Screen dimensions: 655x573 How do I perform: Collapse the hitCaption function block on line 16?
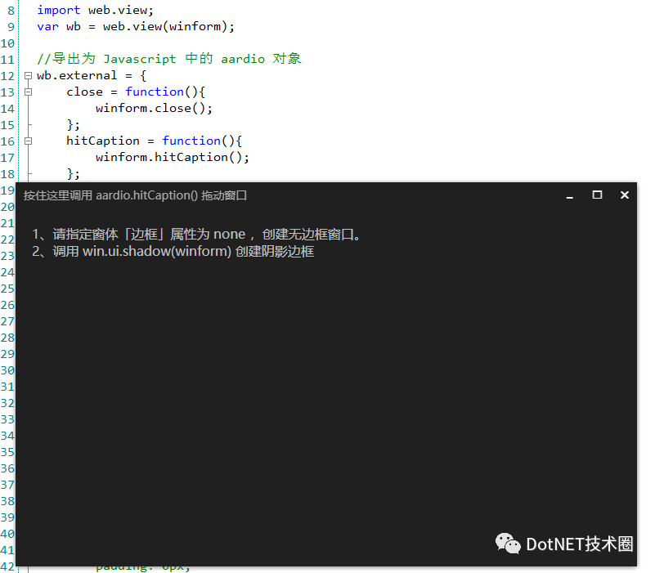(27, 141)
